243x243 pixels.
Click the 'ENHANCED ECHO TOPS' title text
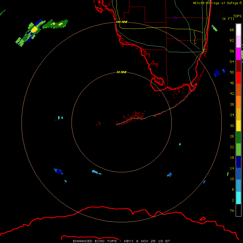95,241
